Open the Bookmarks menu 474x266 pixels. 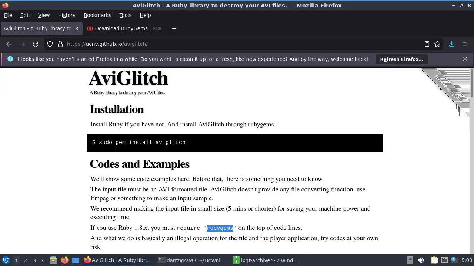pyautogui.click(x=97, y=15)
